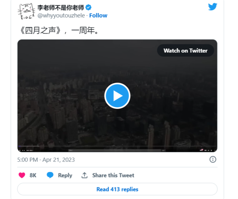The width and height of the screenshot is (238, 199).
Task: Open the 5:00 PM · Apr 21, 2023 timestamp
Action: click(46, 160)
